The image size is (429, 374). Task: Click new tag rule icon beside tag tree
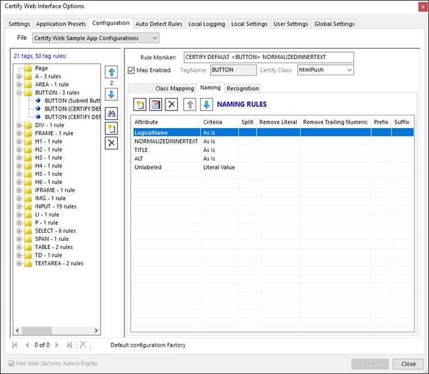tap(111, 128)
